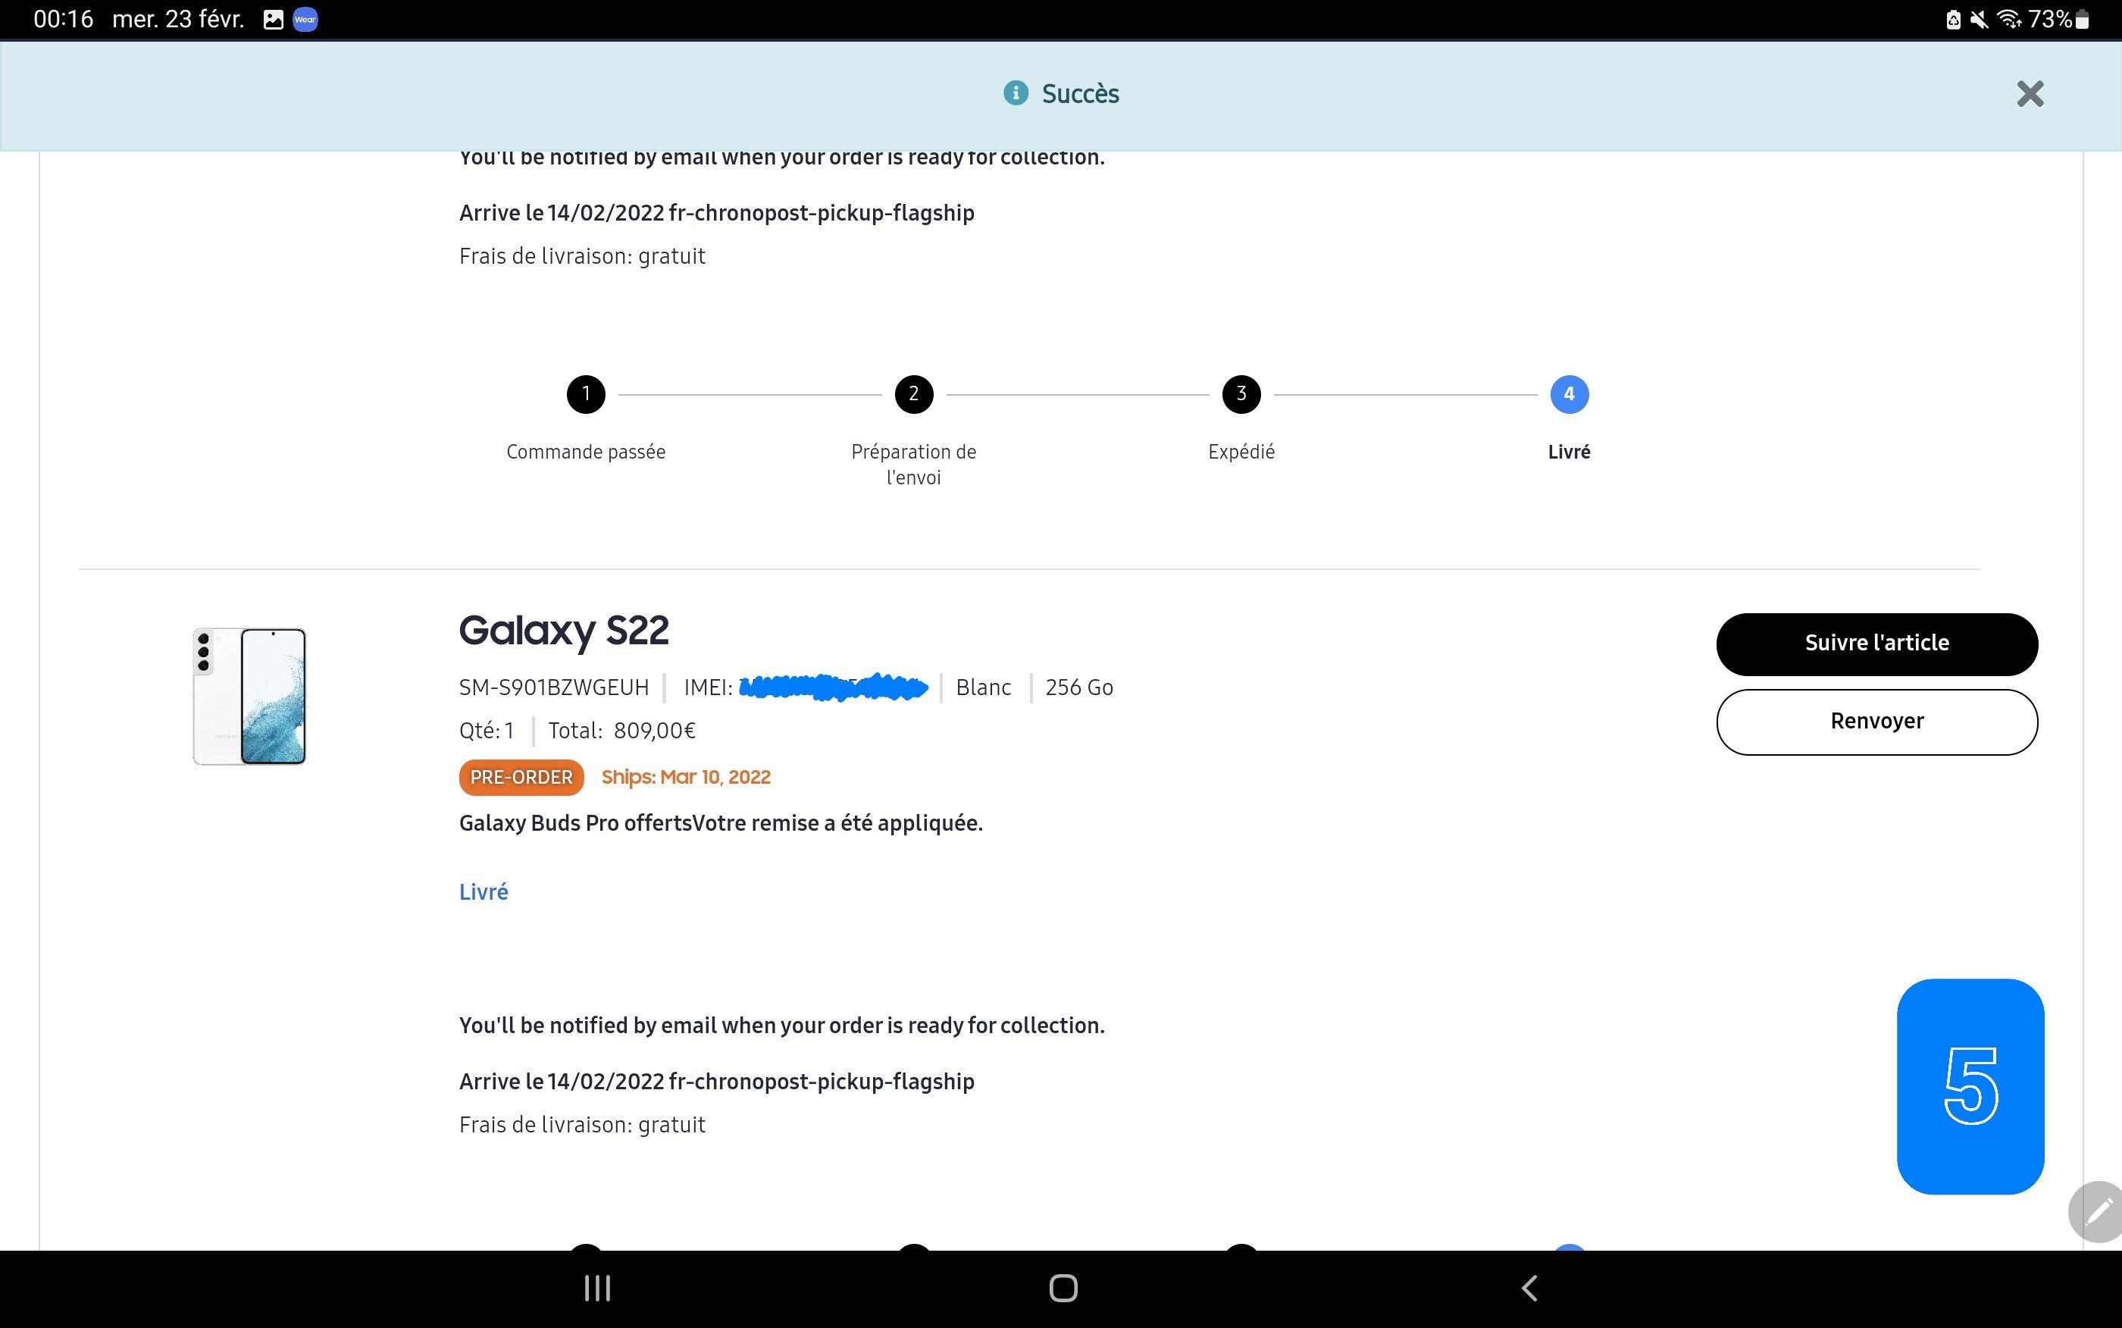Tap the PRE-ORDER badge
The height and width of the screenshot is (1328, 2122).
click(x=520, y=776)
